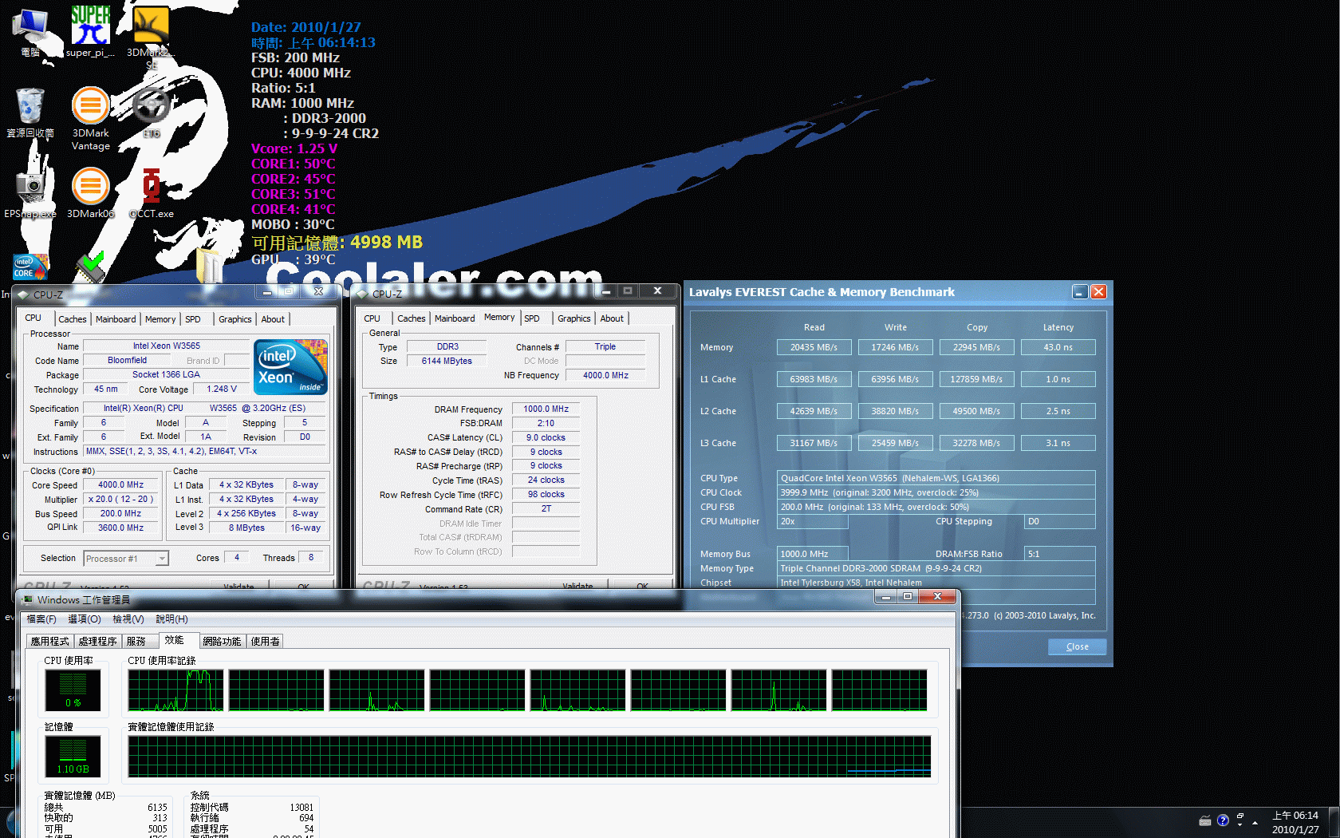Open 選項(O) menu in Task Manager
This screenshot has width=1340, height=838.
coord(84,619)
